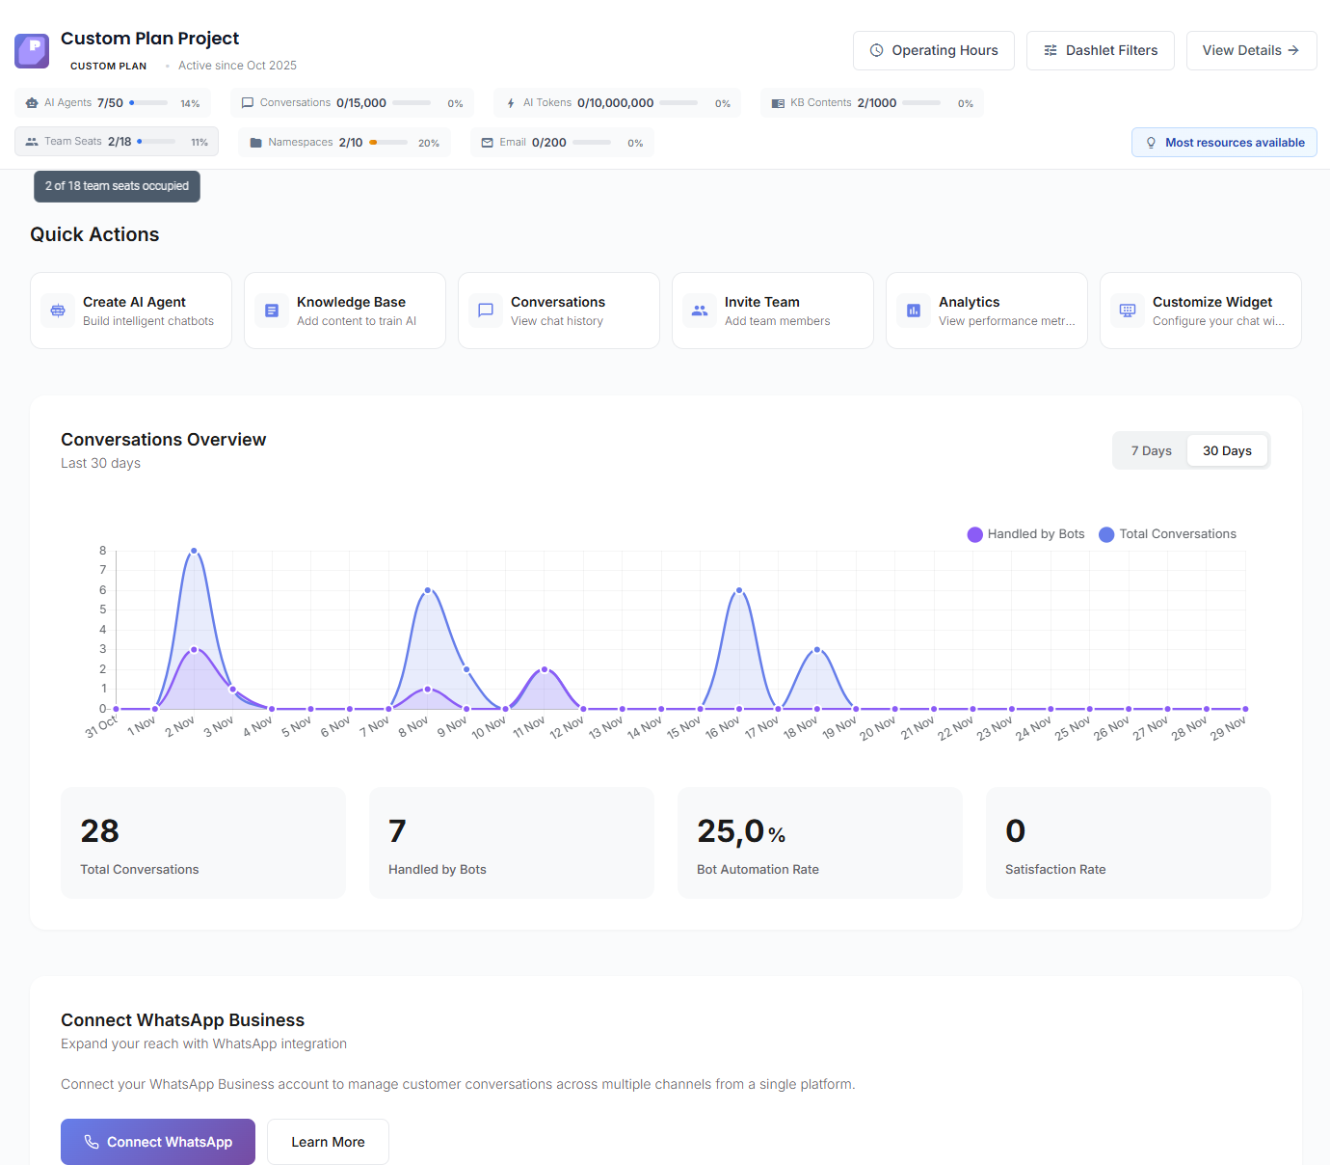Click the Namespaces folder icon
1330x1165 pixels.
click(x=255, y=142)
